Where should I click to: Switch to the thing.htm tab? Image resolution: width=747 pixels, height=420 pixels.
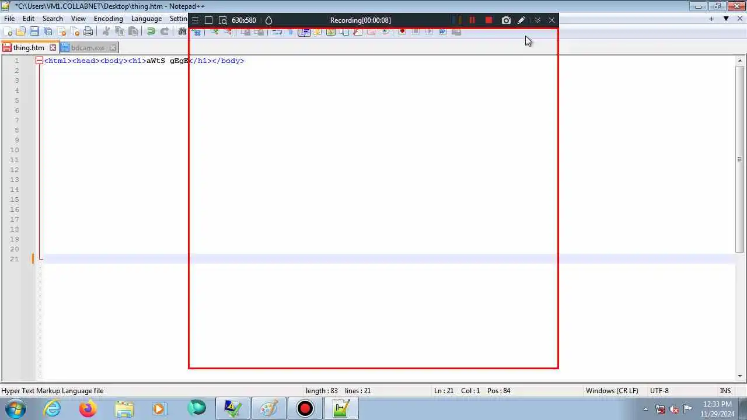(x=29, y=48)
